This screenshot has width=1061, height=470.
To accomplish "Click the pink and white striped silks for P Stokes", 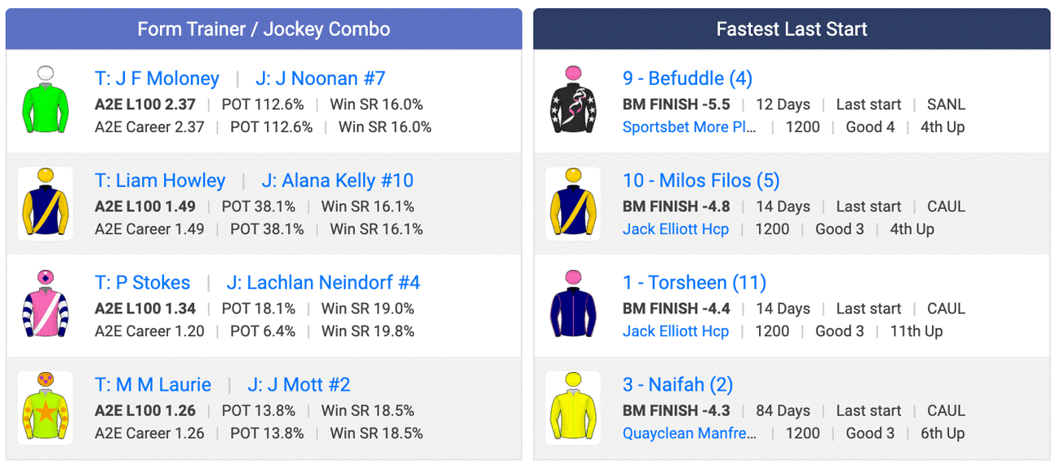I will [45, 305].
